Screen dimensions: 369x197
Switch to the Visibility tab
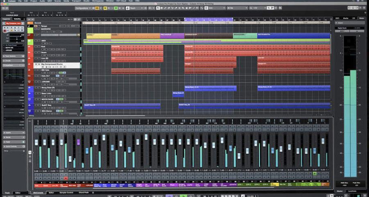click(17, 19)
